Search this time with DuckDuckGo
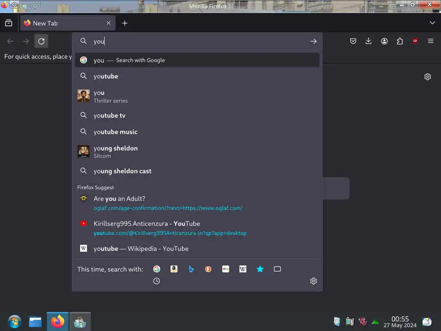The width and height of the screenshot is (441, 331). pyautogui.click(x=208, y=269)
